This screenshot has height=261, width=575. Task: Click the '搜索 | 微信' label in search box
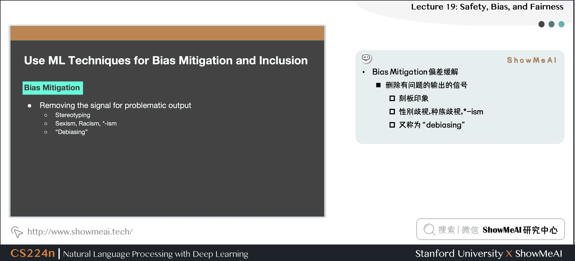pyautogui.click(x=458, y=230)
